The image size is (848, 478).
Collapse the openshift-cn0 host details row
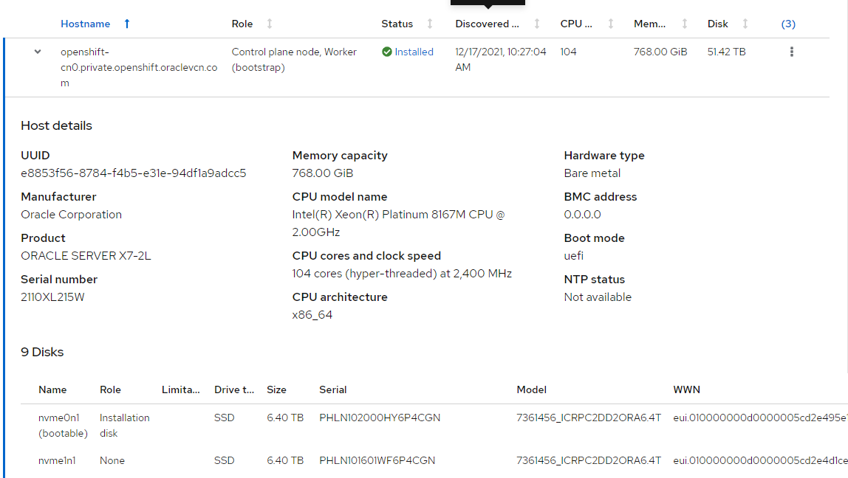click(37, 52)
